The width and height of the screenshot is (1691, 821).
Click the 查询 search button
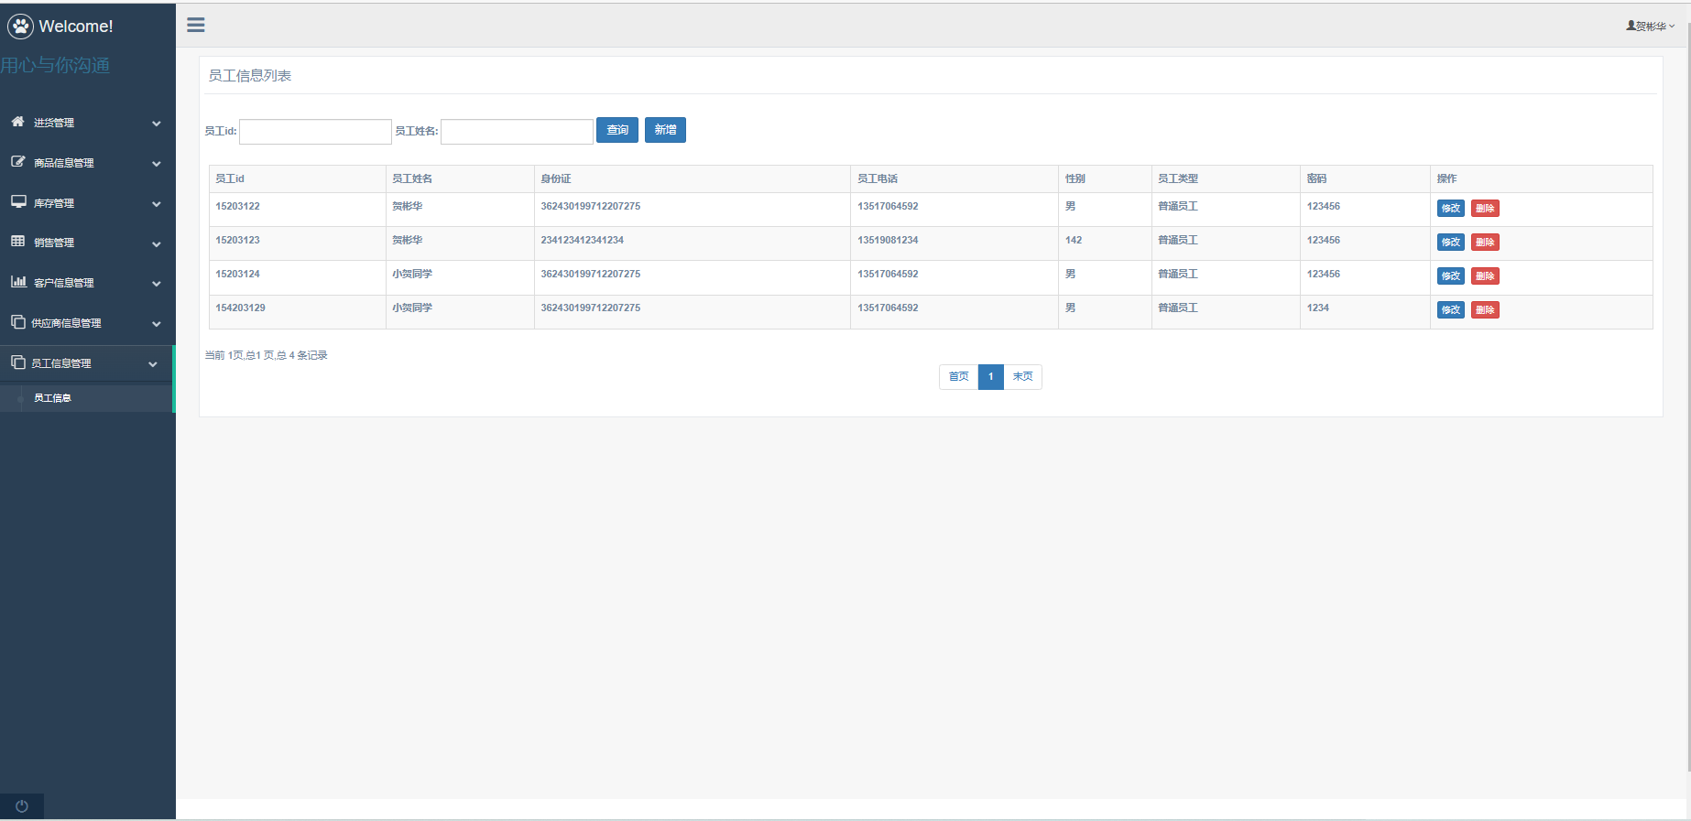tap(617, 130)
